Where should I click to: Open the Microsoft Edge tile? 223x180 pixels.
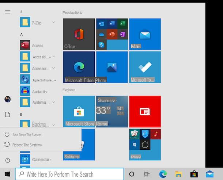click(x=79, y=67)
